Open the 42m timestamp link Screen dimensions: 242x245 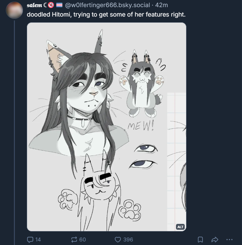click(x=161, y=5)
